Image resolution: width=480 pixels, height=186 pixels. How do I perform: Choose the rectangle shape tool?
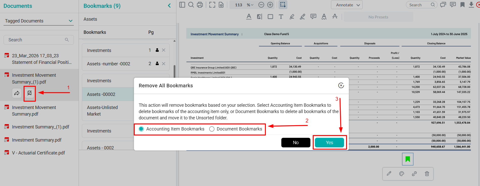coord(270,17)
